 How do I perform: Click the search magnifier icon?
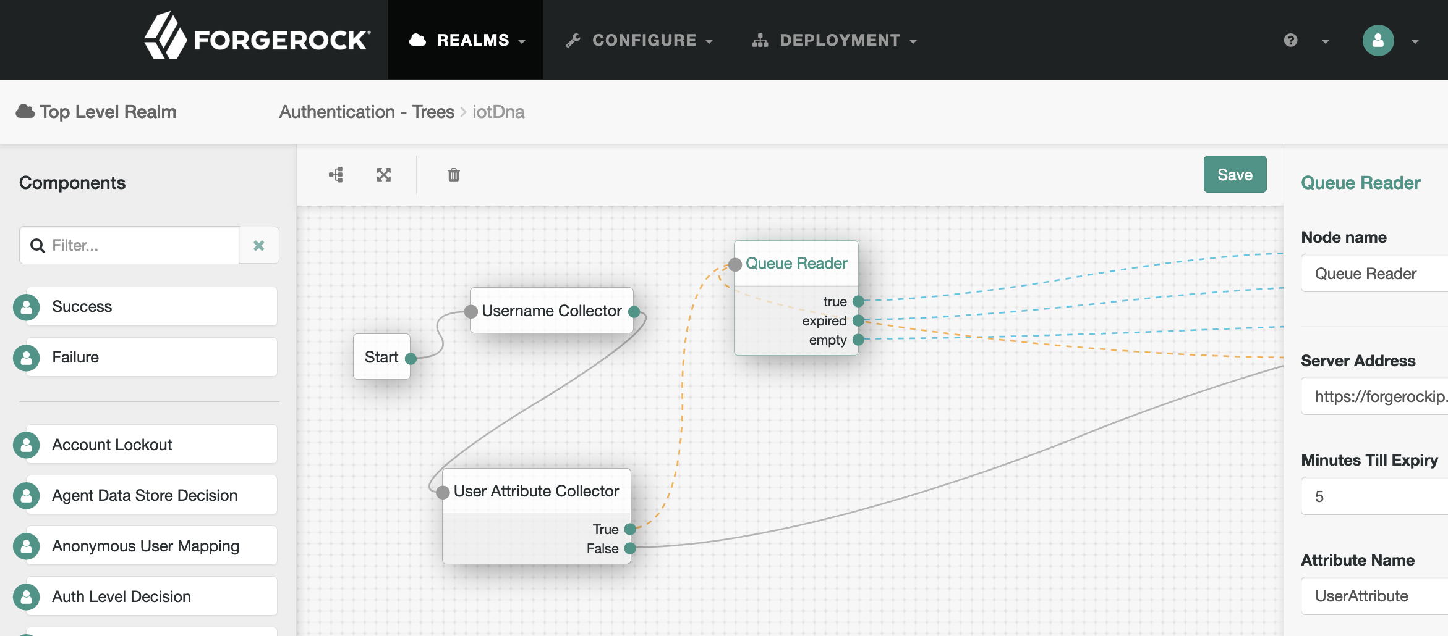tap(38, 245)
